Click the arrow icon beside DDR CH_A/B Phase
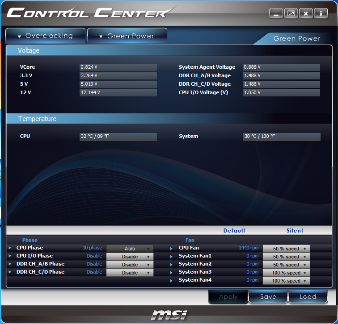This screenshot has width=338, height=324. click(x=10, y=264)
